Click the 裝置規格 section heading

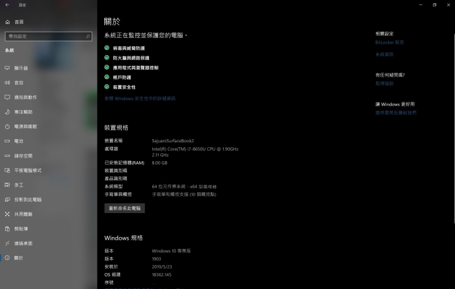(116, 128)
